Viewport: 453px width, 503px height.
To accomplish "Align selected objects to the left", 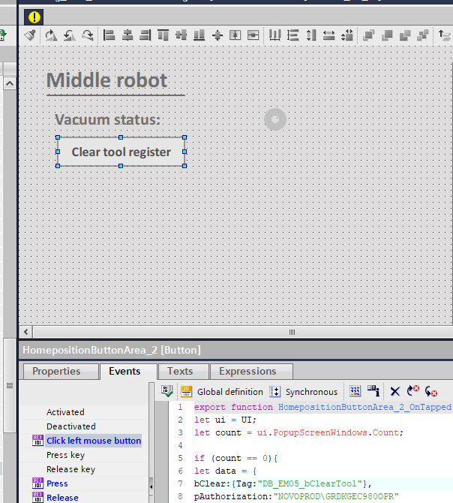I will (109, 35).
